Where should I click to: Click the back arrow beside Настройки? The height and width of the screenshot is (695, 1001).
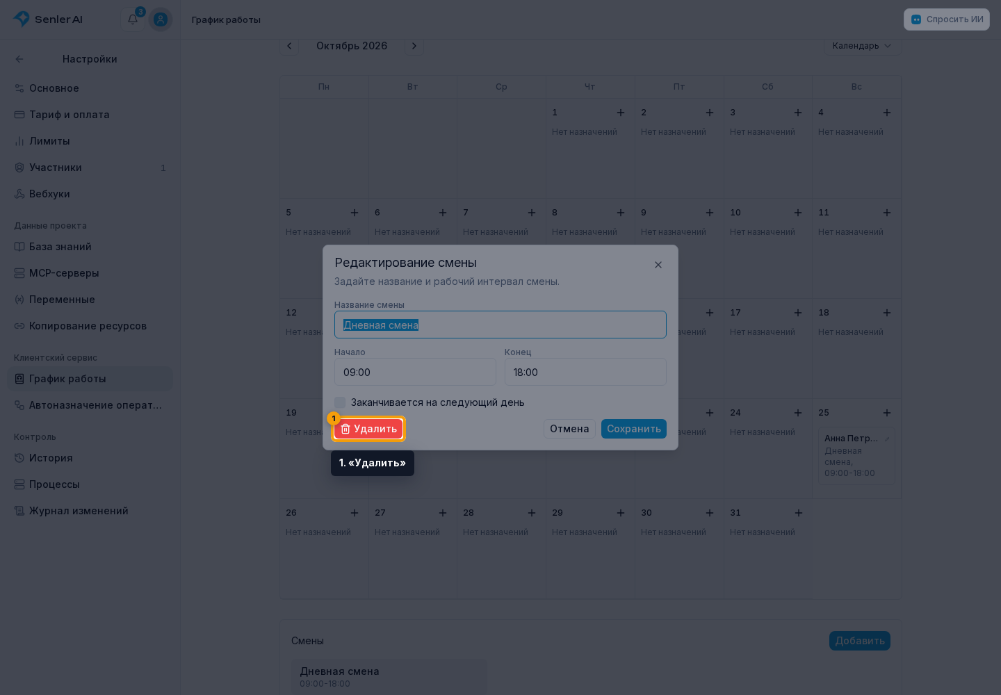coord(19,59)
